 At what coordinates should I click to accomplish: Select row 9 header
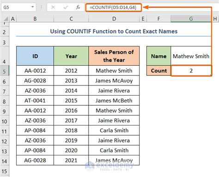coord(4,111)
